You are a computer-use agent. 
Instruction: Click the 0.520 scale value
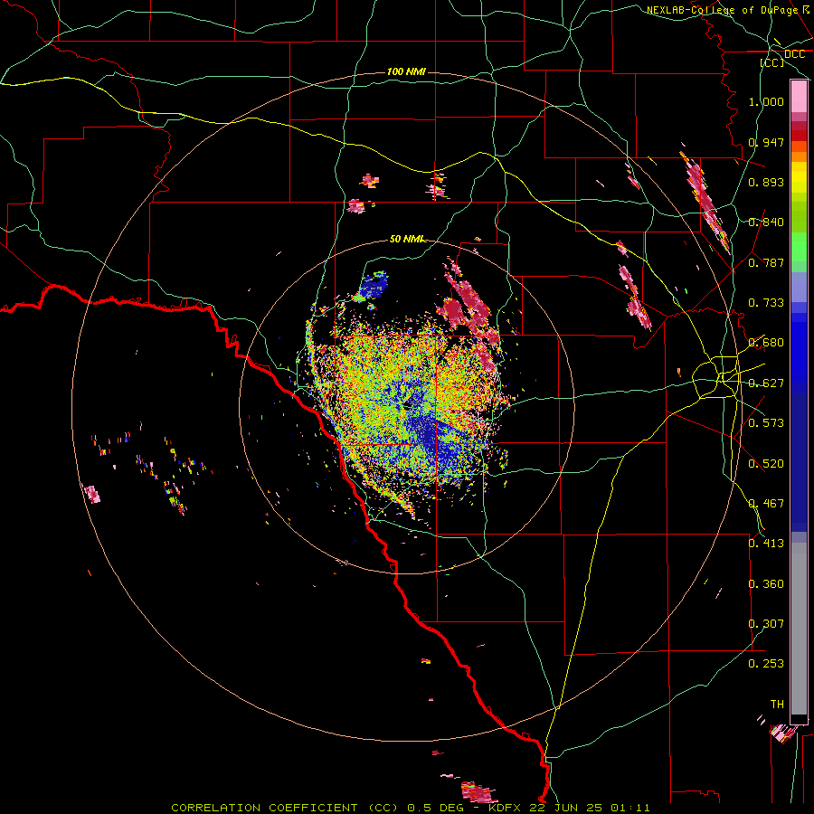766,464
